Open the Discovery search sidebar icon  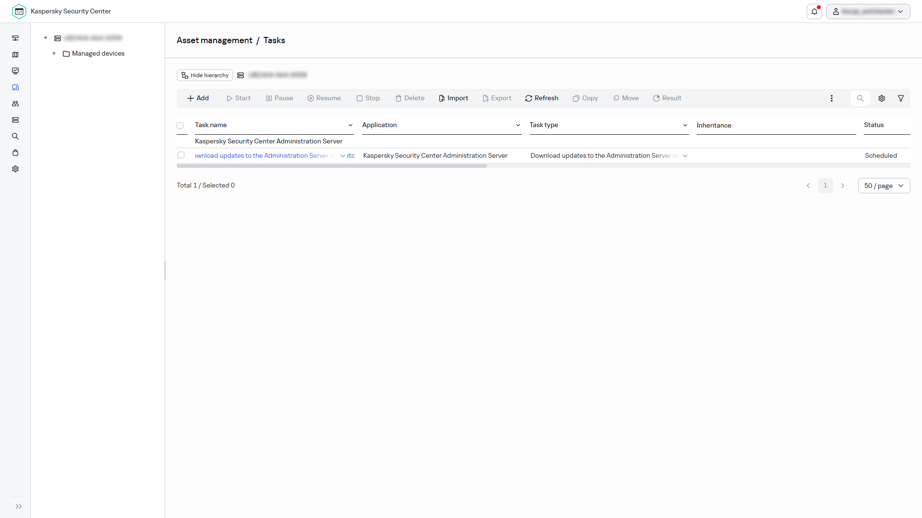(x=15, y=136)
